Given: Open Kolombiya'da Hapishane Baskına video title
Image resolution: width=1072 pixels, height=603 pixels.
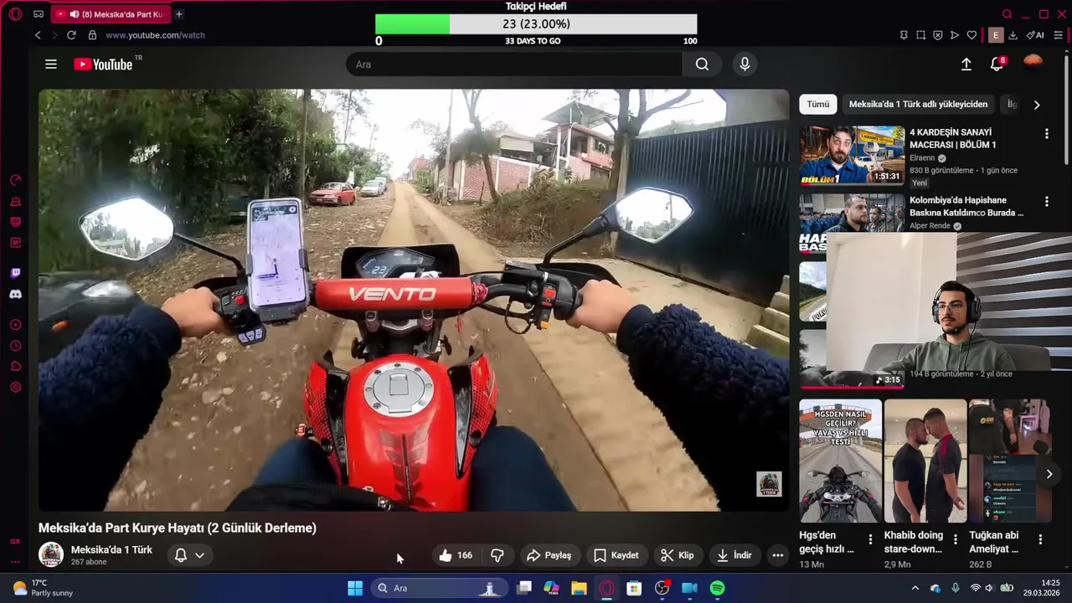Looking at the screenshot, I should 966,206.
